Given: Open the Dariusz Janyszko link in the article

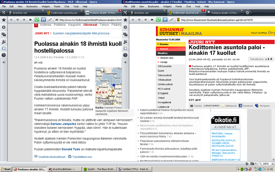Looking at the screenshot, I should click(63, 124).
